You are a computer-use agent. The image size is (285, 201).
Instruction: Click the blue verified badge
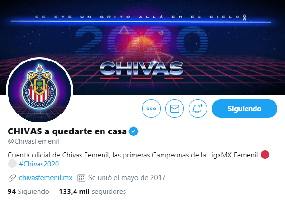(x=133, y=131)
